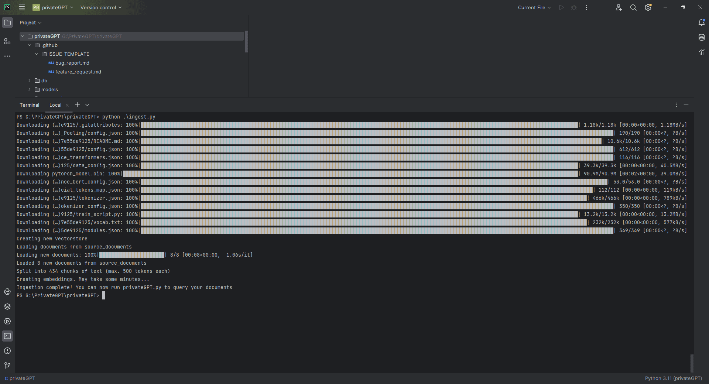Viewport: 709px width, 384px height.
Task: Minimize the PyCharm window
Action: click(665, 7)
